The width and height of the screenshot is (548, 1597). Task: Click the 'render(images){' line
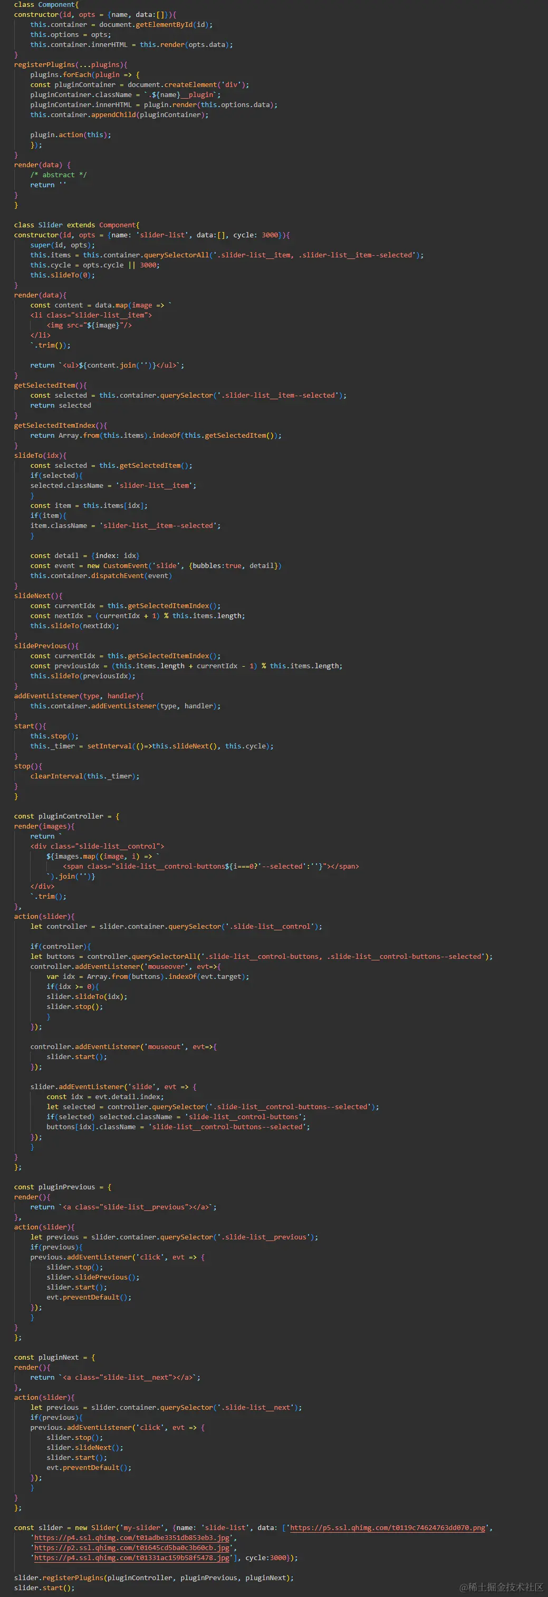pyautogui.click(x=45, y=826)
